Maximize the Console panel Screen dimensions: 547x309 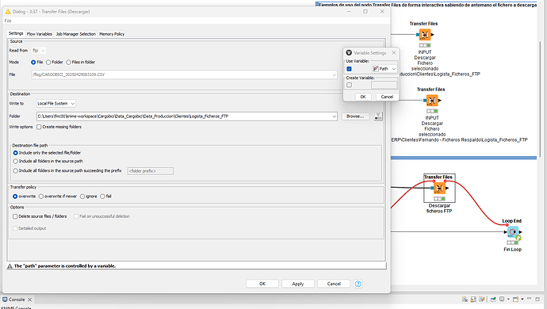click(x=537, y=299)
